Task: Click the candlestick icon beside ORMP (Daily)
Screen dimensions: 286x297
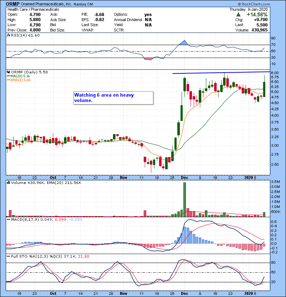Action: coord(9,72)
